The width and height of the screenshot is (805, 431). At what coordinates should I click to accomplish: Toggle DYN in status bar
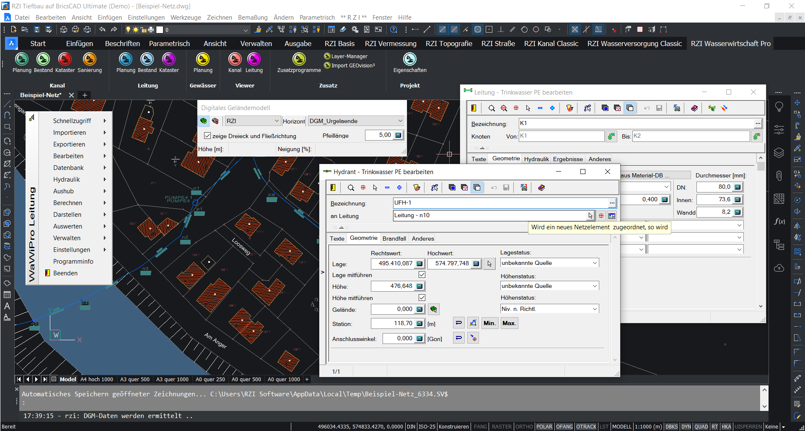(x=686, y=426)
